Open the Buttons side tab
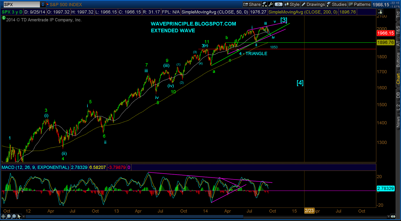Image resolution: width=401 pixels, height=221 pixels. 398,60
